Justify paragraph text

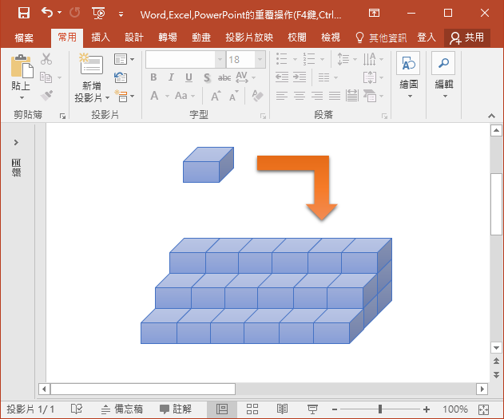[x=335, y=96]
